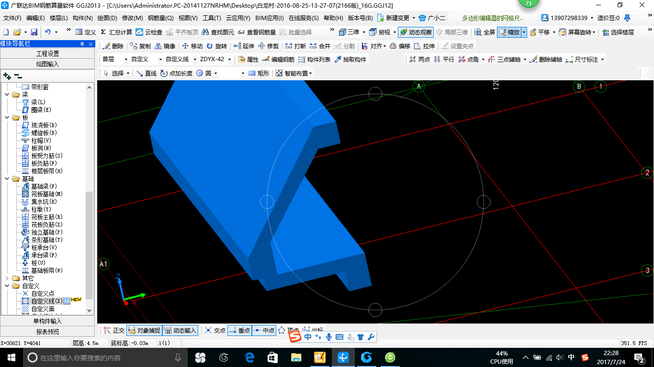Toggle 动态观察 dynamic orbit mode
The image size is (654, 367).
(416, 32)
